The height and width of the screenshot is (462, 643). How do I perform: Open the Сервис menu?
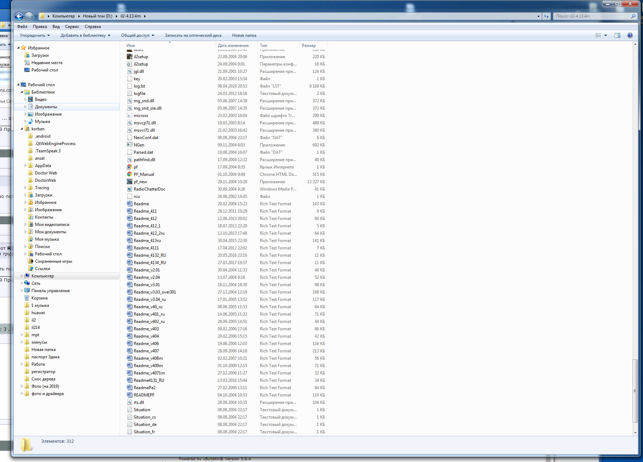pyautogui.click(x=72, y=27)
